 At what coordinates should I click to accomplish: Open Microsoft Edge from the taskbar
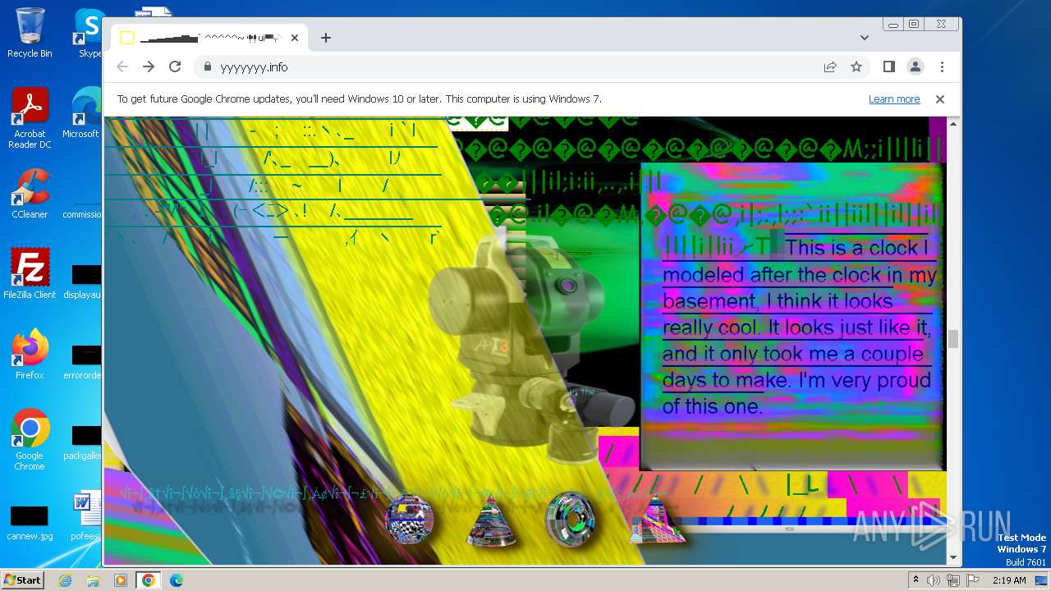(x=176, y=580)
